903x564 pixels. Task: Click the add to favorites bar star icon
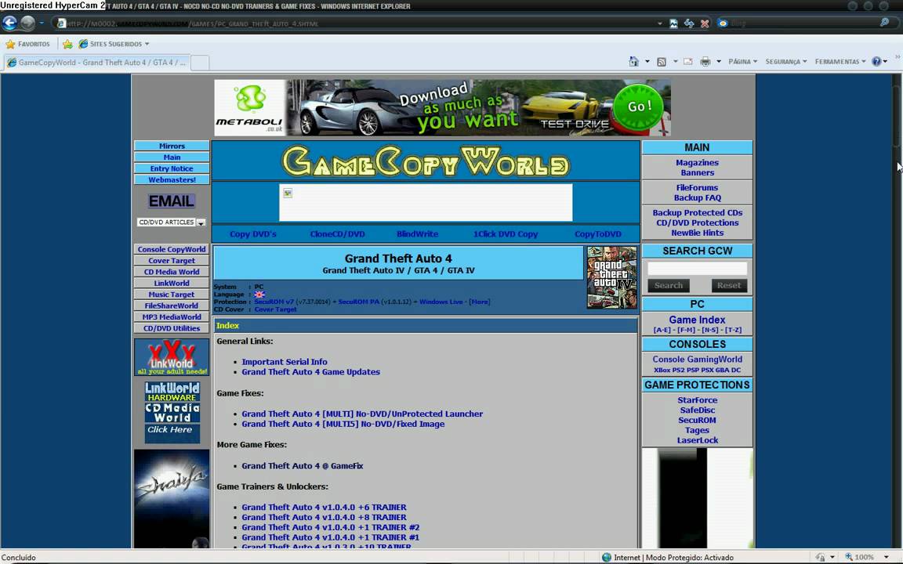[x=67, y=44]
